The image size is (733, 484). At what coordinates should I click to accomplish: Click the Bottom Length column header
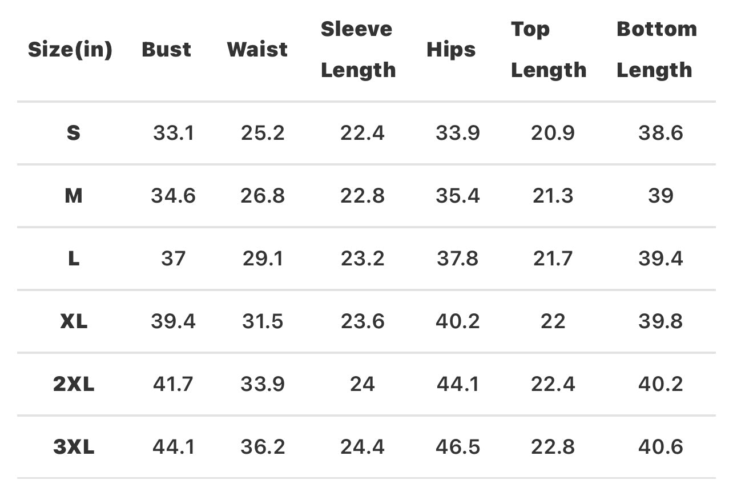(x=657, y=50)
